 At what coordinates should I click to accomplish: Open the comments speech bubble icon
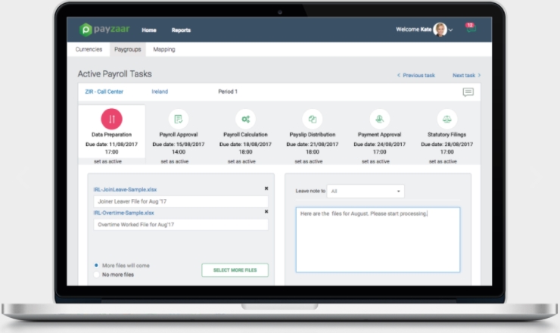[x=468, y=92]
